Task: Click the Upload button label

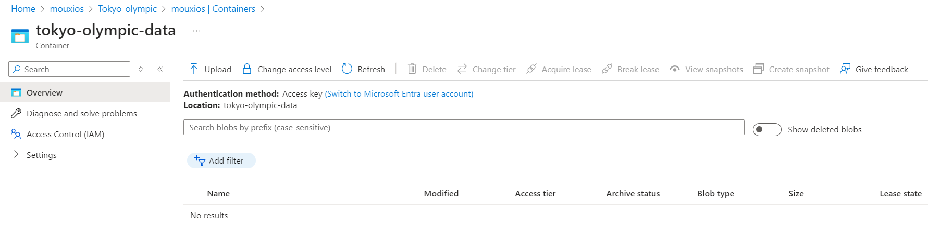Action: pyautogui.click(x=218, y=69)
